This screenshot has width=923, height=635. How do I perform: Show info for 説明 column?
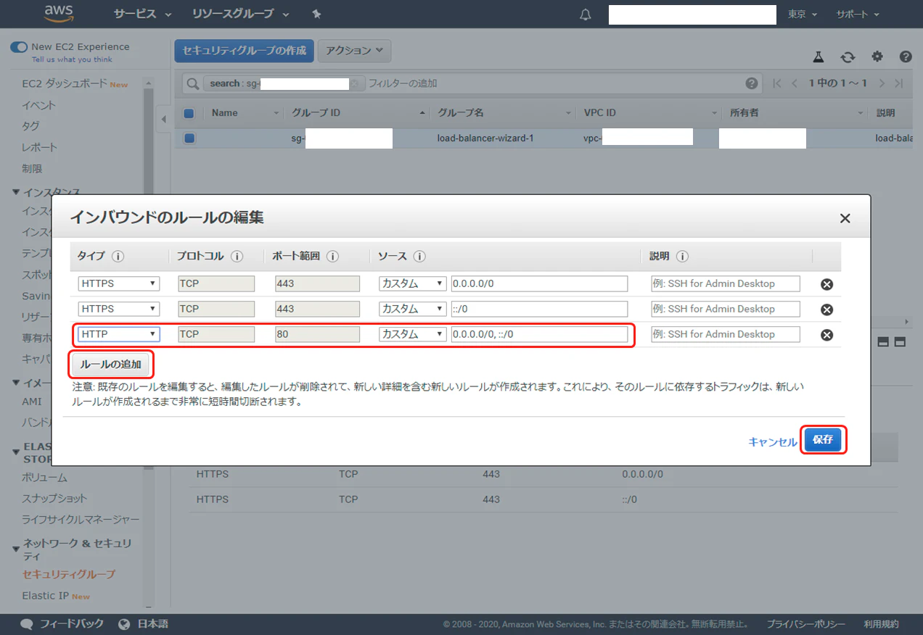click(682, 257)
